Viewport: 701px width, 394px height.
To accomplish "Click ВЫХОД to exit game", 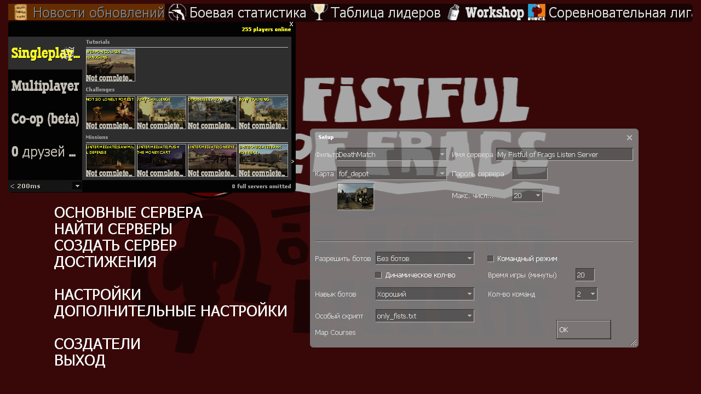I will 79,360.
